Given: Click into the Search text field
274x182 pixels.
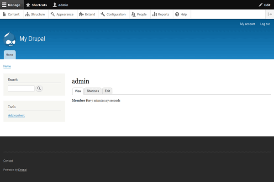Looking at the screenshot, I should tap(21, 88).
